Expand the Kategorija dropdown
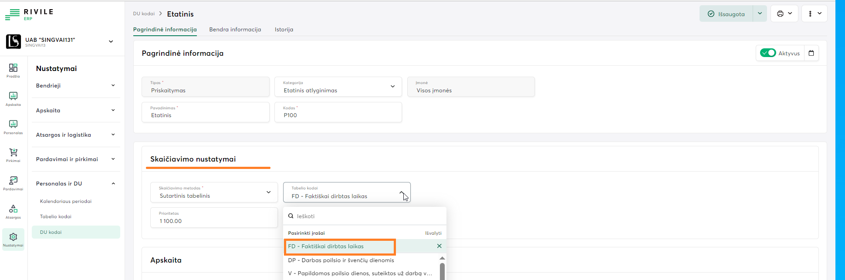The image size is (845, 280). [392, 87]
